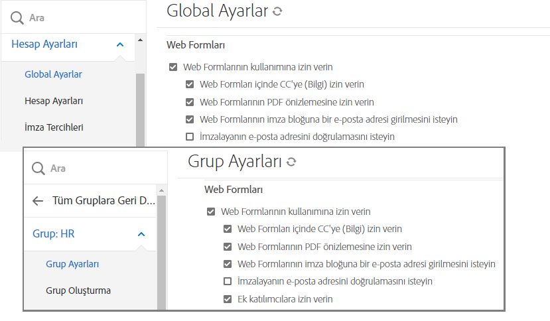
Task: Click the refresh icon beside Grup Ayarları
Action: [x=291, y=162]
